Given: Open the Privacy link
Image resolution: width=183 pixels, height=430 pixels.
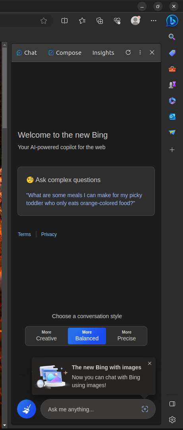Looking at the screenshot, I should coord(49,234).
